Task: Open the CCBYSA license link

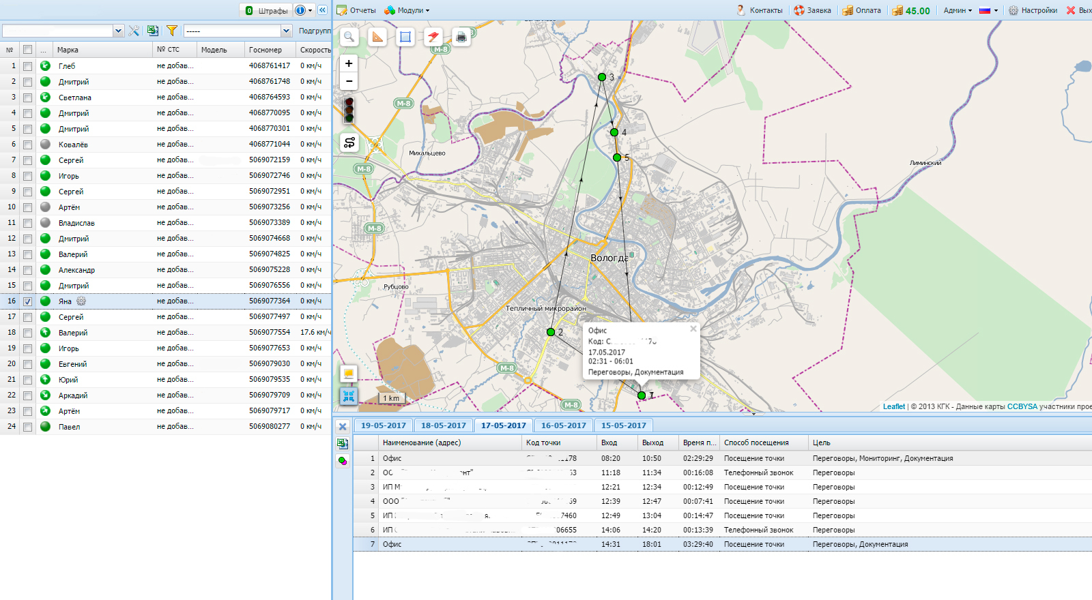Action: 1022,406
